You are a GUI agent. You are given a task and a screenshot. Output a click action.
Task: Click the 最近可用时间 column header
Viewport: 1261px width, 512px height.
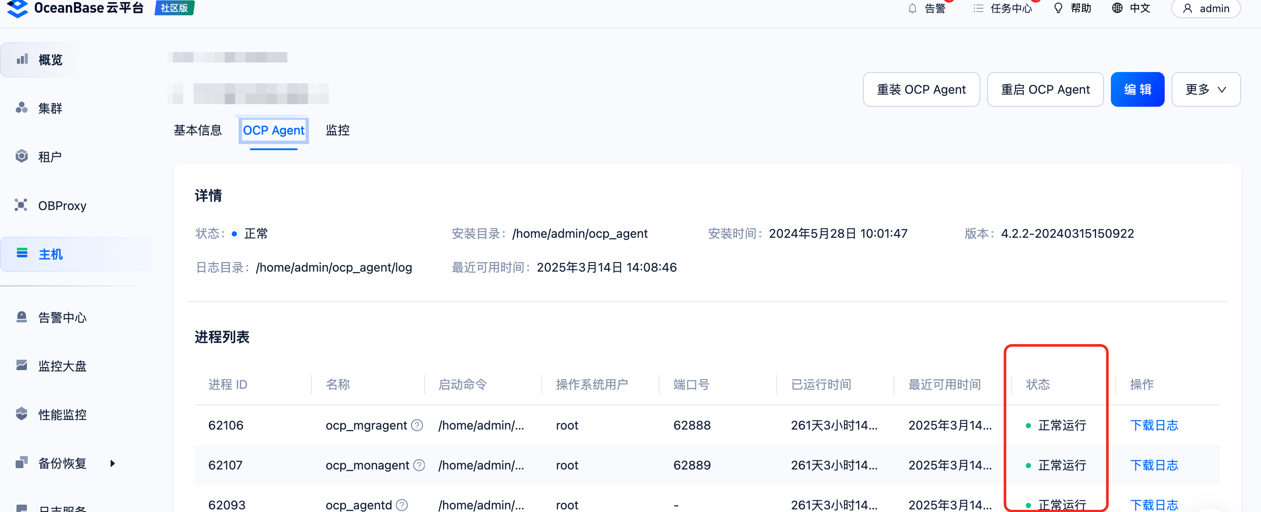tap(945, 384)
